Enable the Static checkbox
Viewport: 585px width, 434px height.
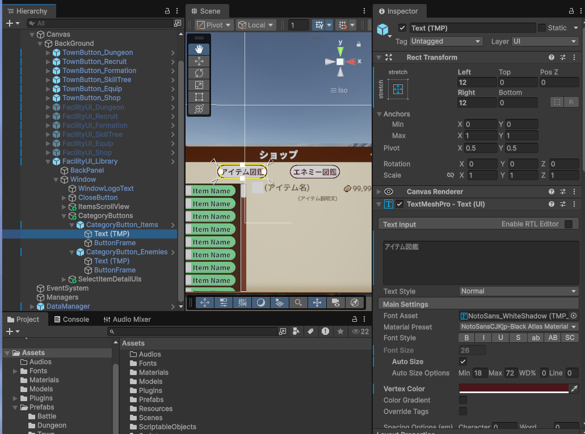[542, 28]
